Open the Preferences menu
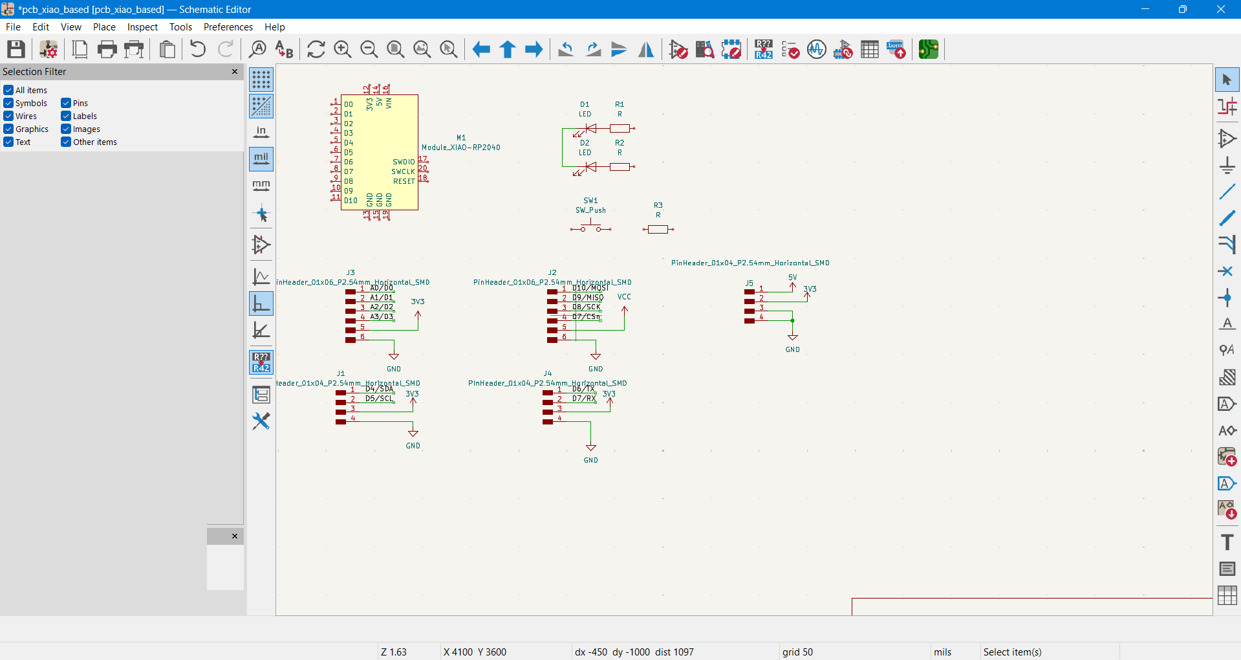The image size is (1241, 660). [x=228, y=27]
